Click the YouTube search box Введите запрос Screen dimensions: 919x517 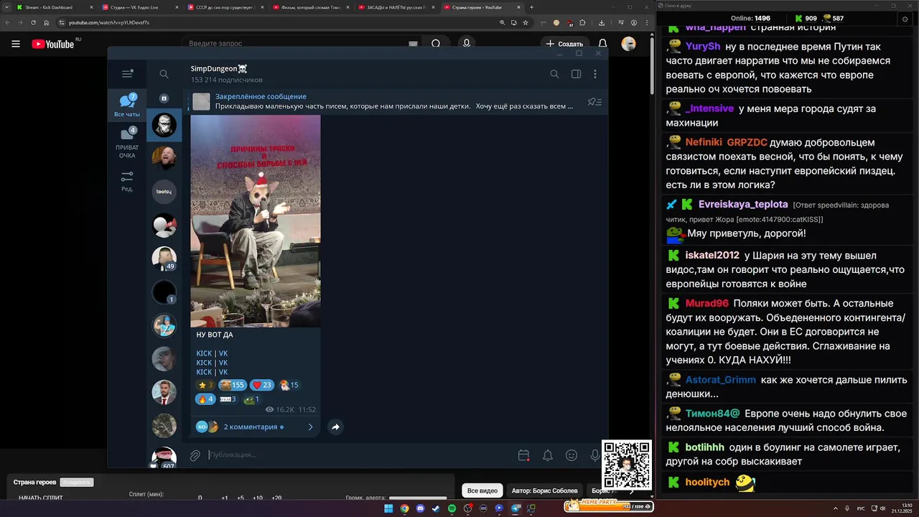tap(294, 44)
